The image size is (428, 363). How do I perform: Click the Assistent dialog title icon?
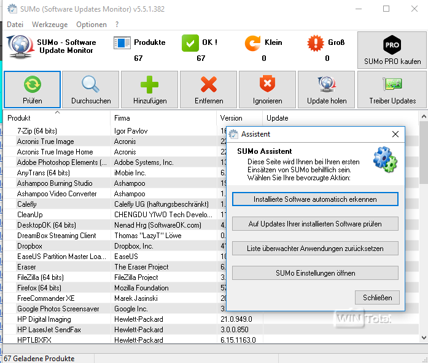[x=233, y=134]
